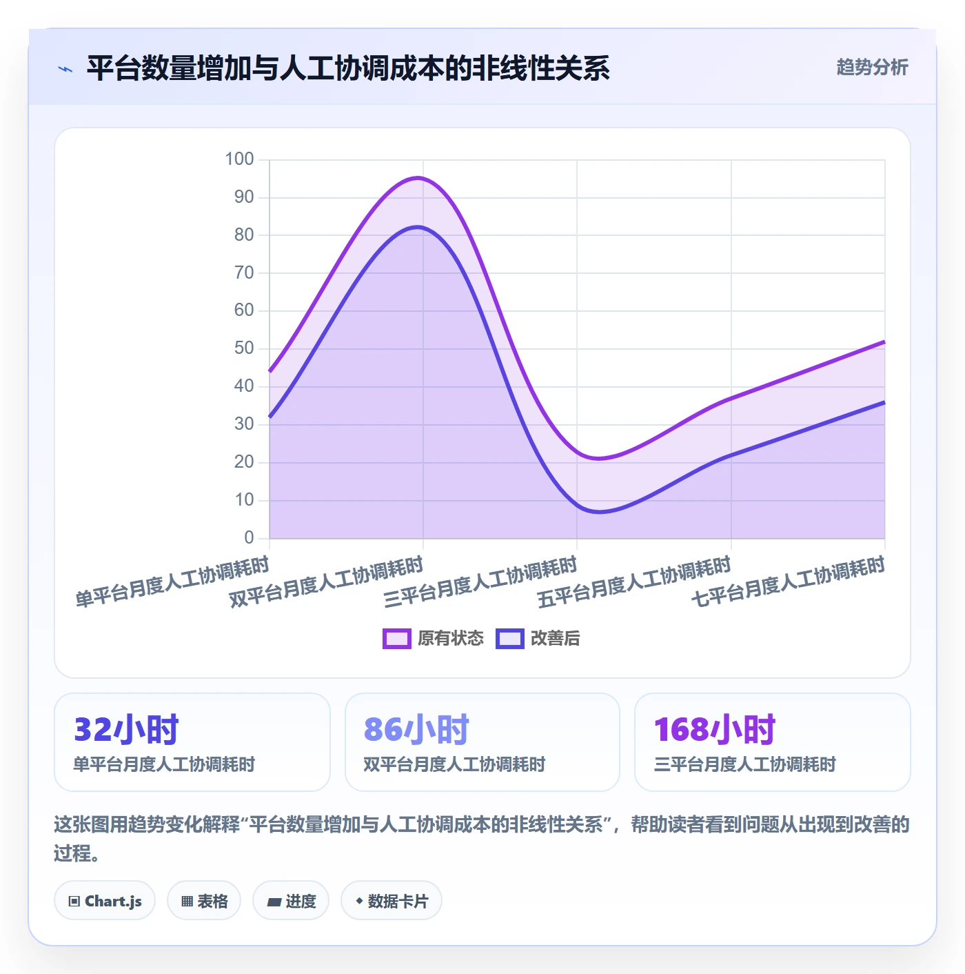The width and height of the screenshot is (965, 974).
Task: Click the 0 value on the y-axis
Action: (x=250, y=537)
